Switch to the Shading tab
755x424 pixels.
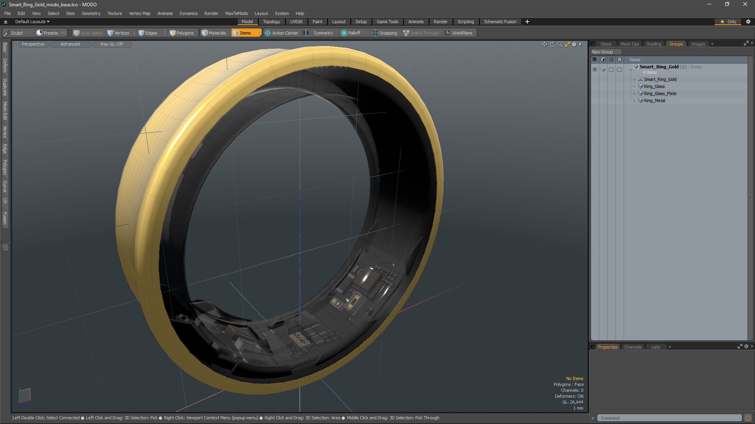tap(653, 44)
